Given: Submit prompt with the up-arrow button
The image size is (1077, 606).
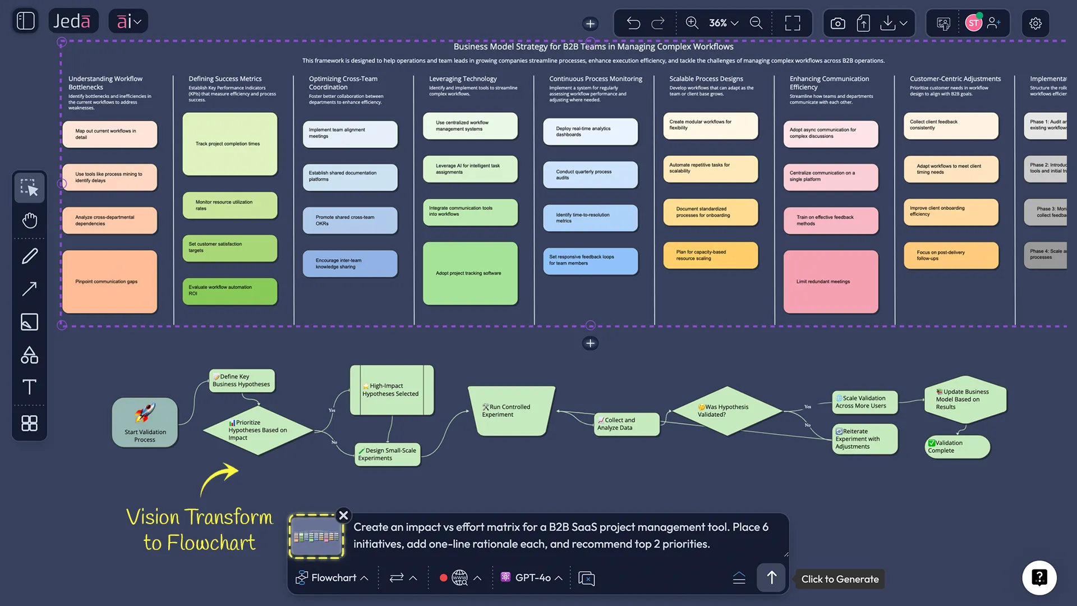Looking at the screenshot, I should [x=771, y=577].
